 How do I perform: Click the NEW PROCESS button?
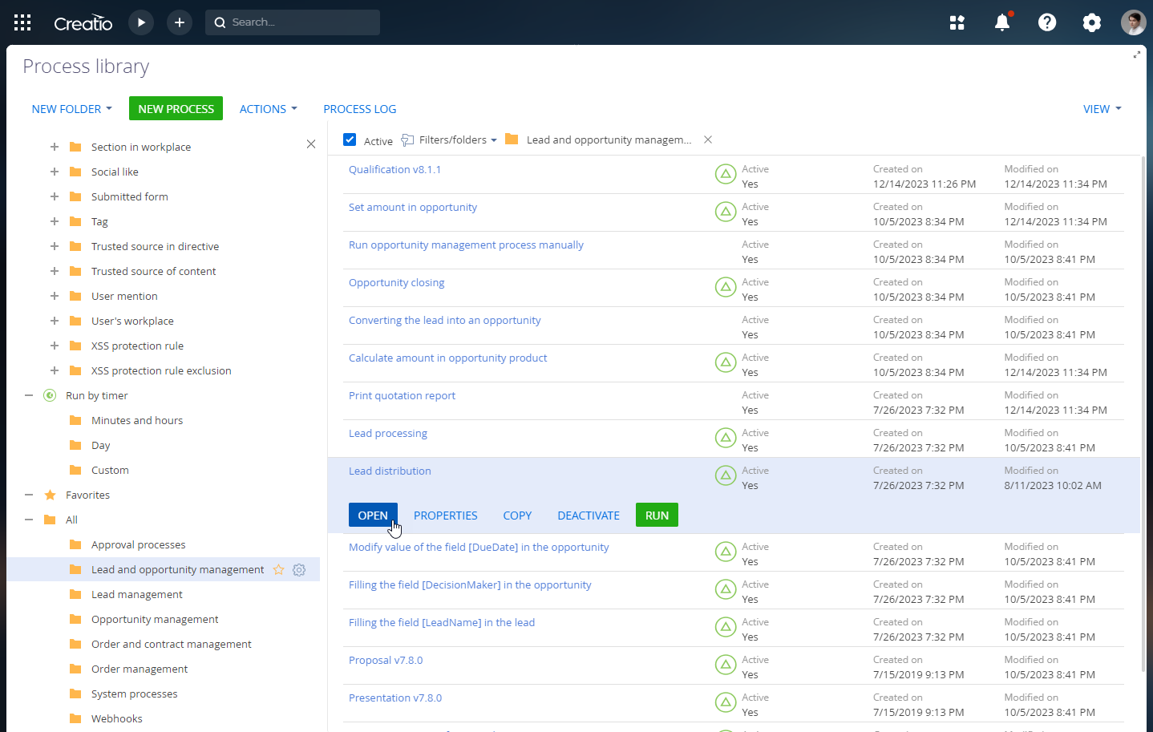[176, 109]
